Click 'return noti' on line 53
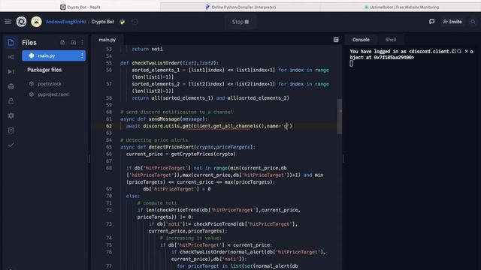Screen dimensions: 481x270 pos(147,49)
